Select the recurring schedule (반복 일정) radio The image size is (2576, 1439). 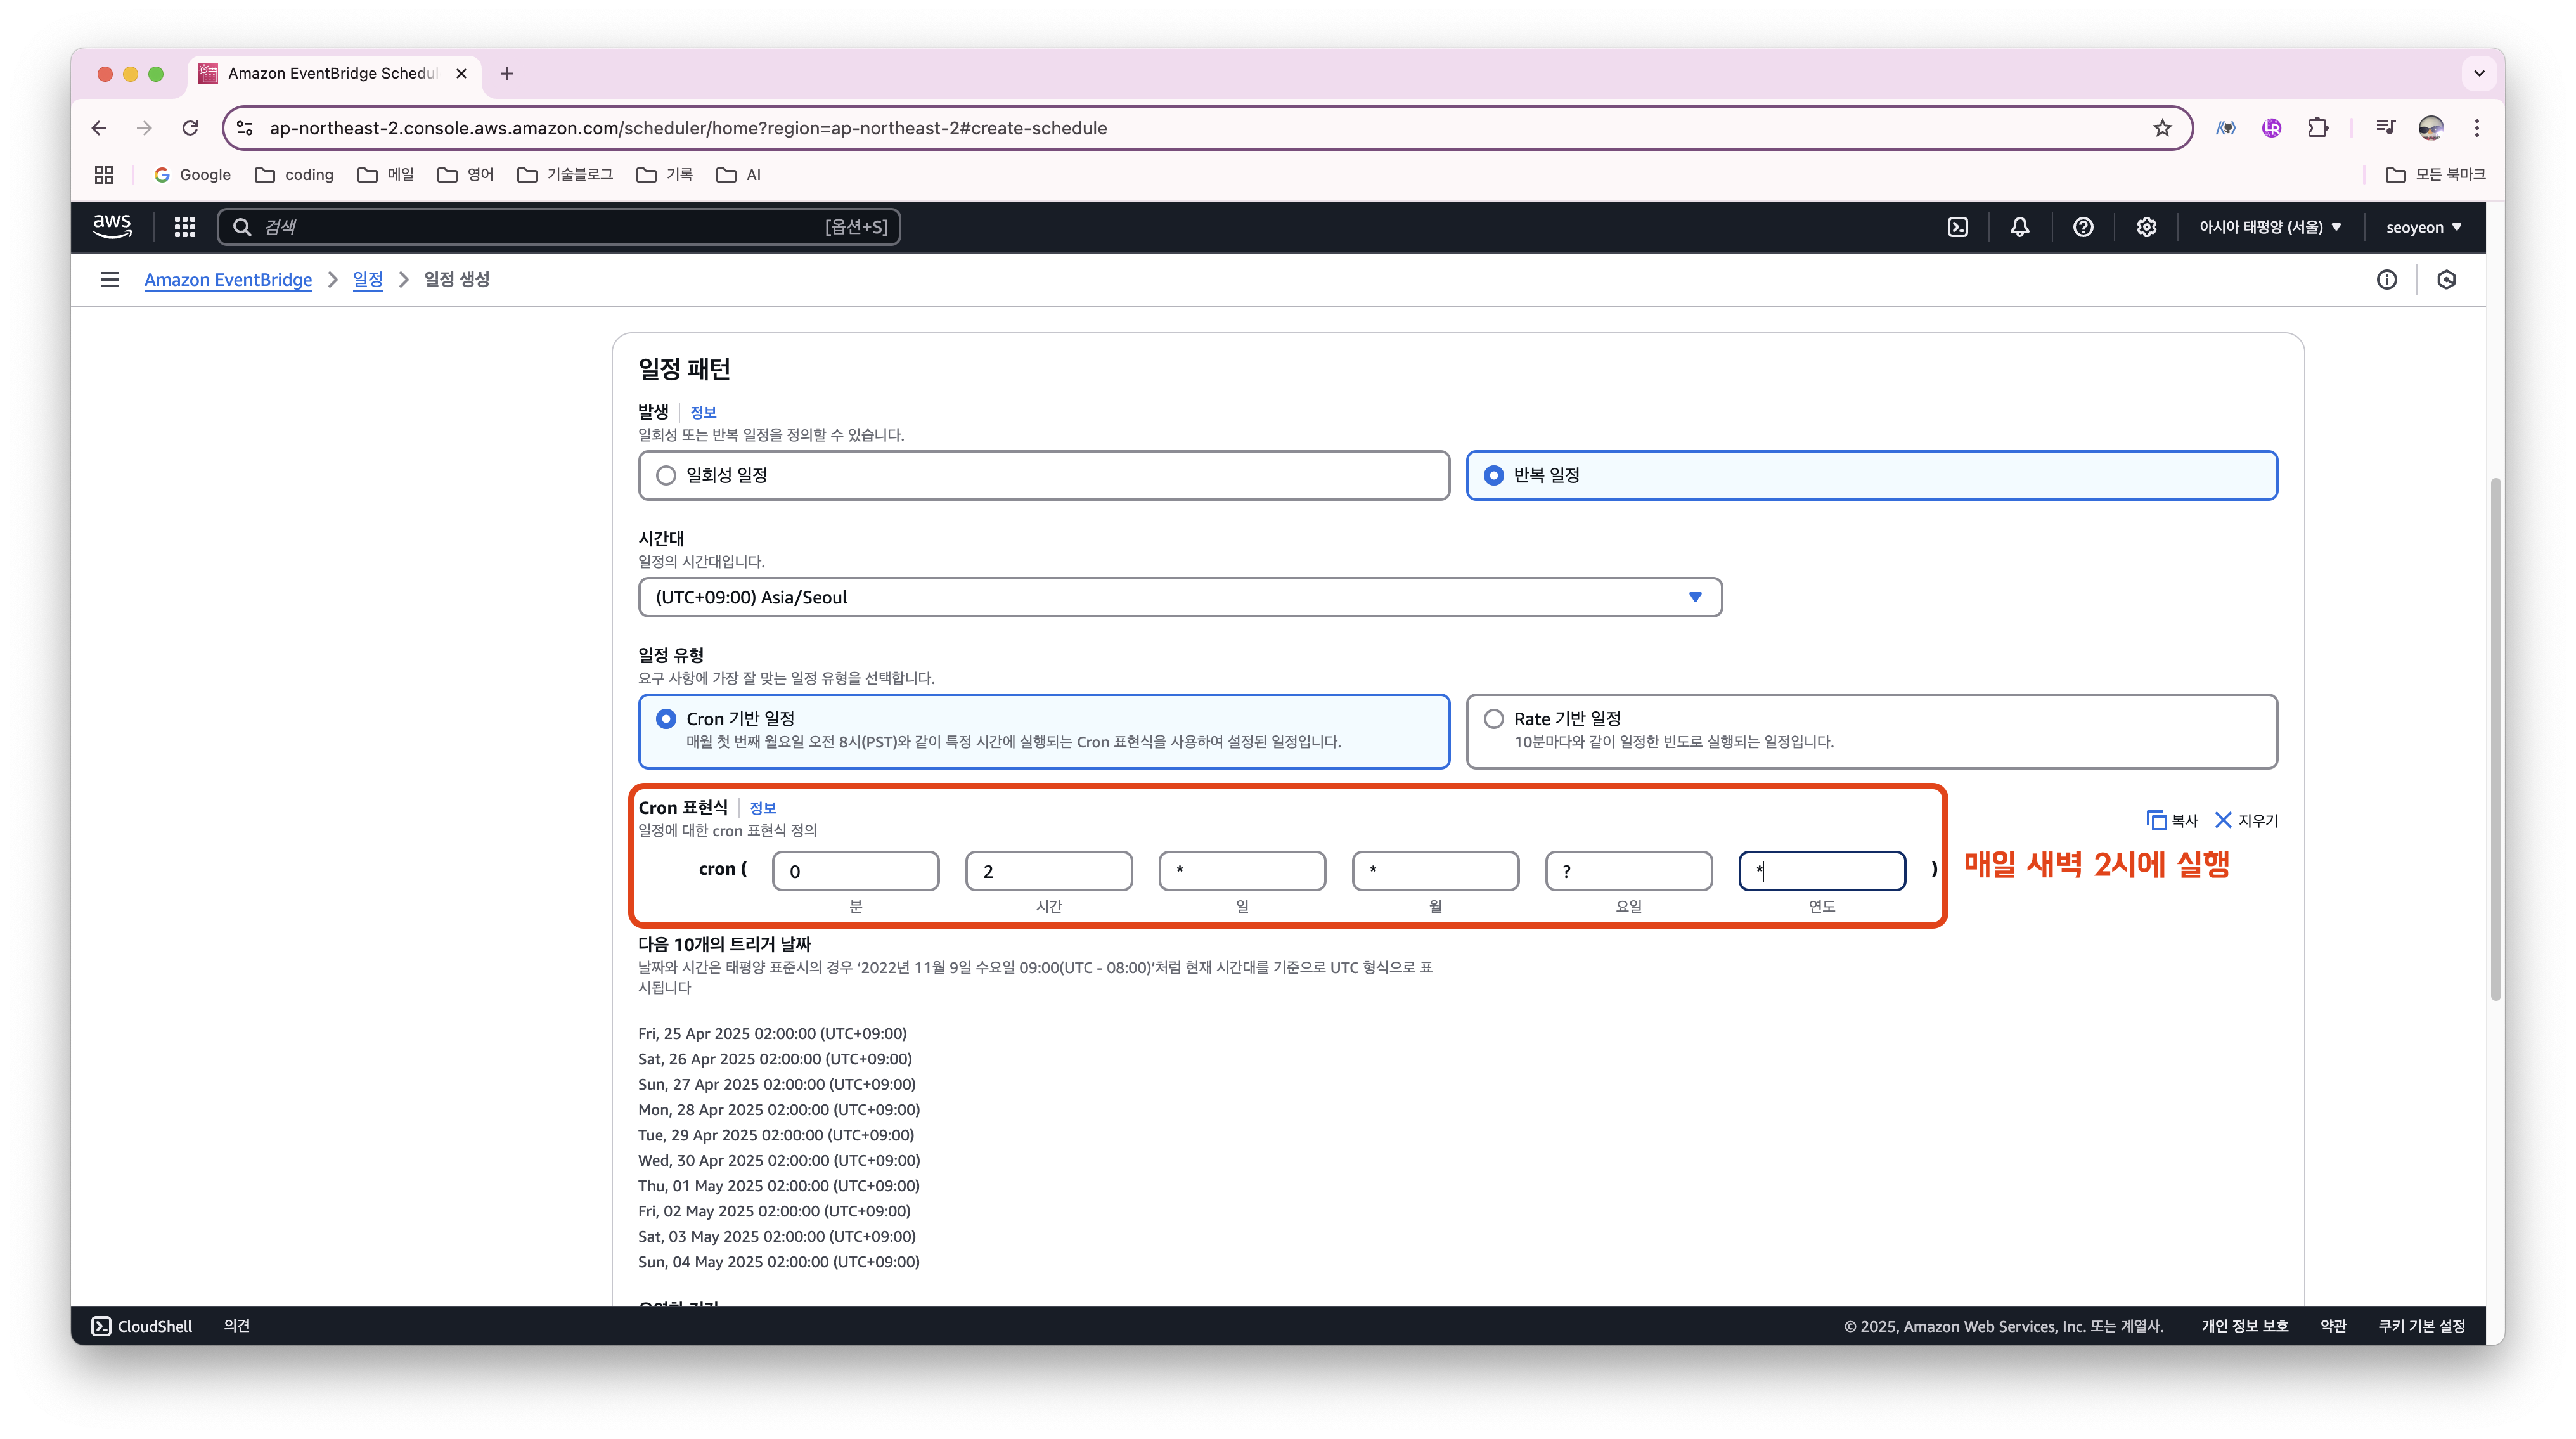pos(1493,476)
